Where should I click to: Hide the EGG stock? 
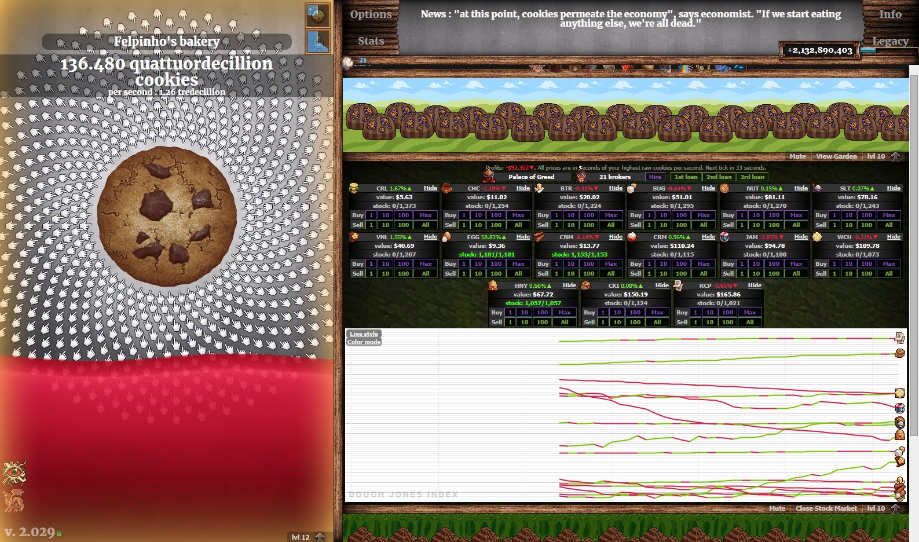tap(523, 237)
